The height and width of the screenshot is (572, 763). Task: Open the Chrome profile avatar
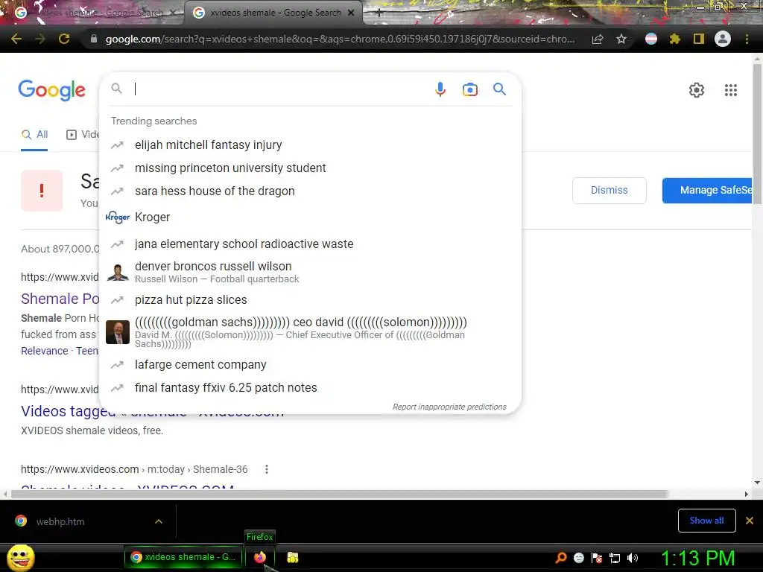coord(723,39)
